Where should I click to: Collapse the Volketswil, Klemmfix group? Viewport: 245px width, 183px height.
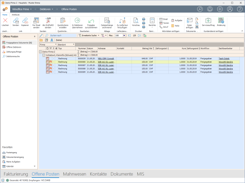point(44,55)
